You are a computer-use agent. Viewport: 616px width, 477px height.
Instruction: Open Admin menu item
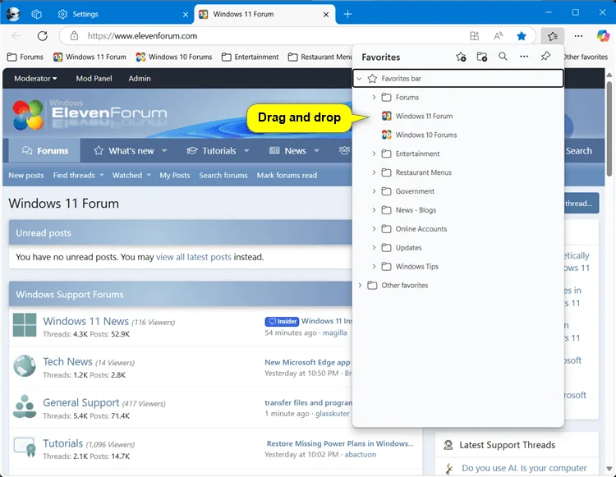(140, 79)
